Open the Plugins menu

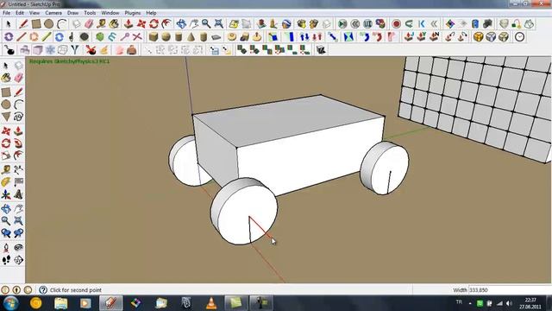133,13
